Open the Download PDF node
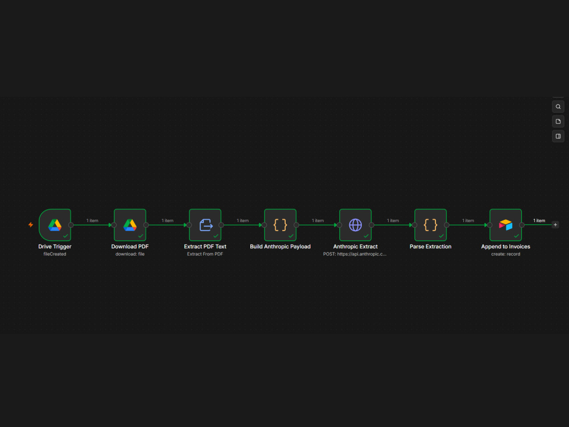Image resolution: width=569 pixels, height=427 pixels. pos(130,225)
